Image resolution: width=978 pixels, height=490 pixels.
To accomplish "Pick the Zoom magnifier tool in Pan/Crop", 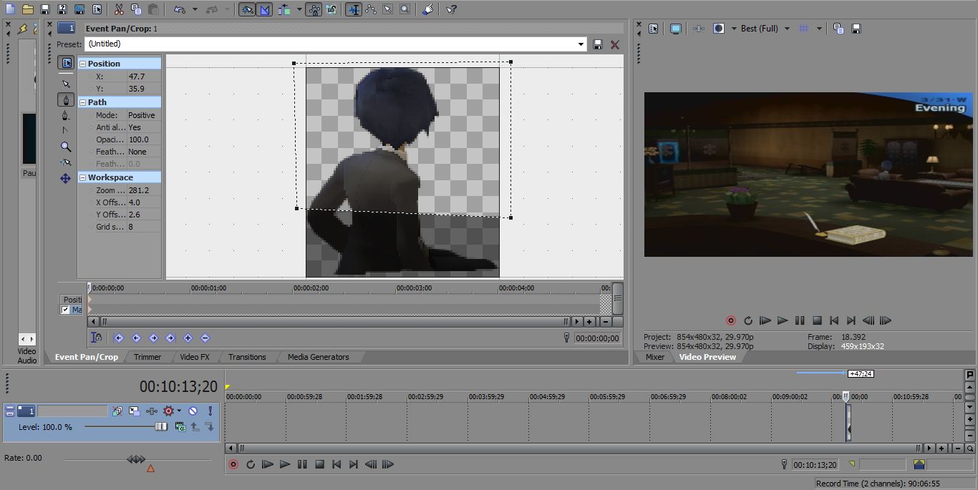I will (66, 147).
